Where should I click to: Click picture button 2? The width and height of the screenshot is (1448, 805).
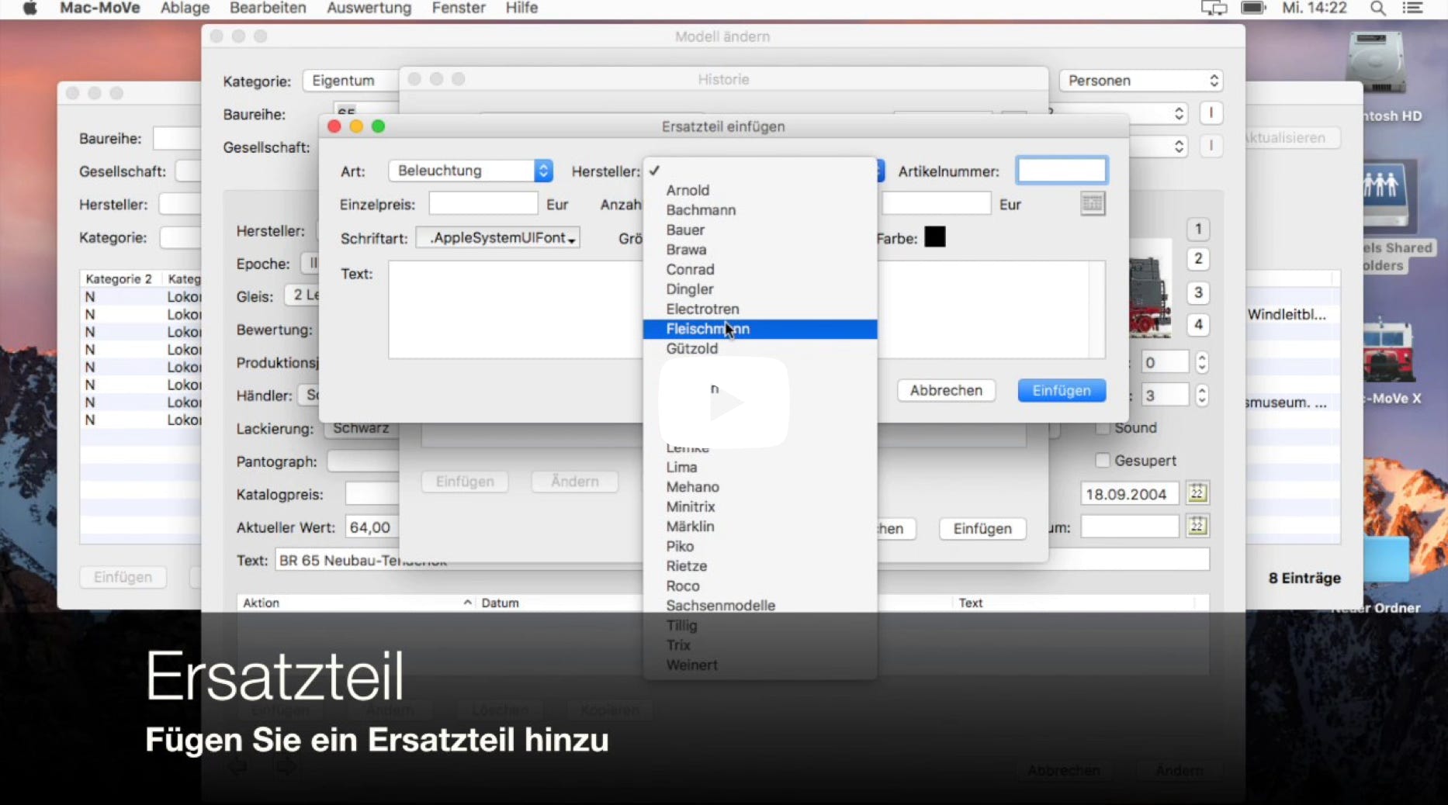coord(1198,258)
